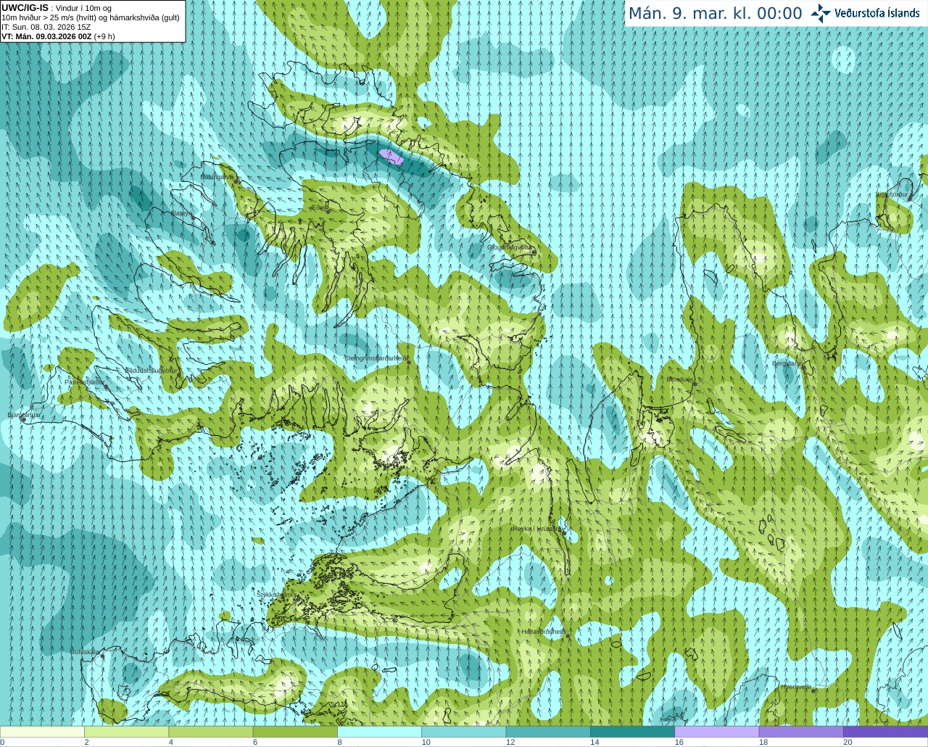Select the 6–8 m/s olive green legend swatch
928x747 pixels.
(x=295, y=732)
